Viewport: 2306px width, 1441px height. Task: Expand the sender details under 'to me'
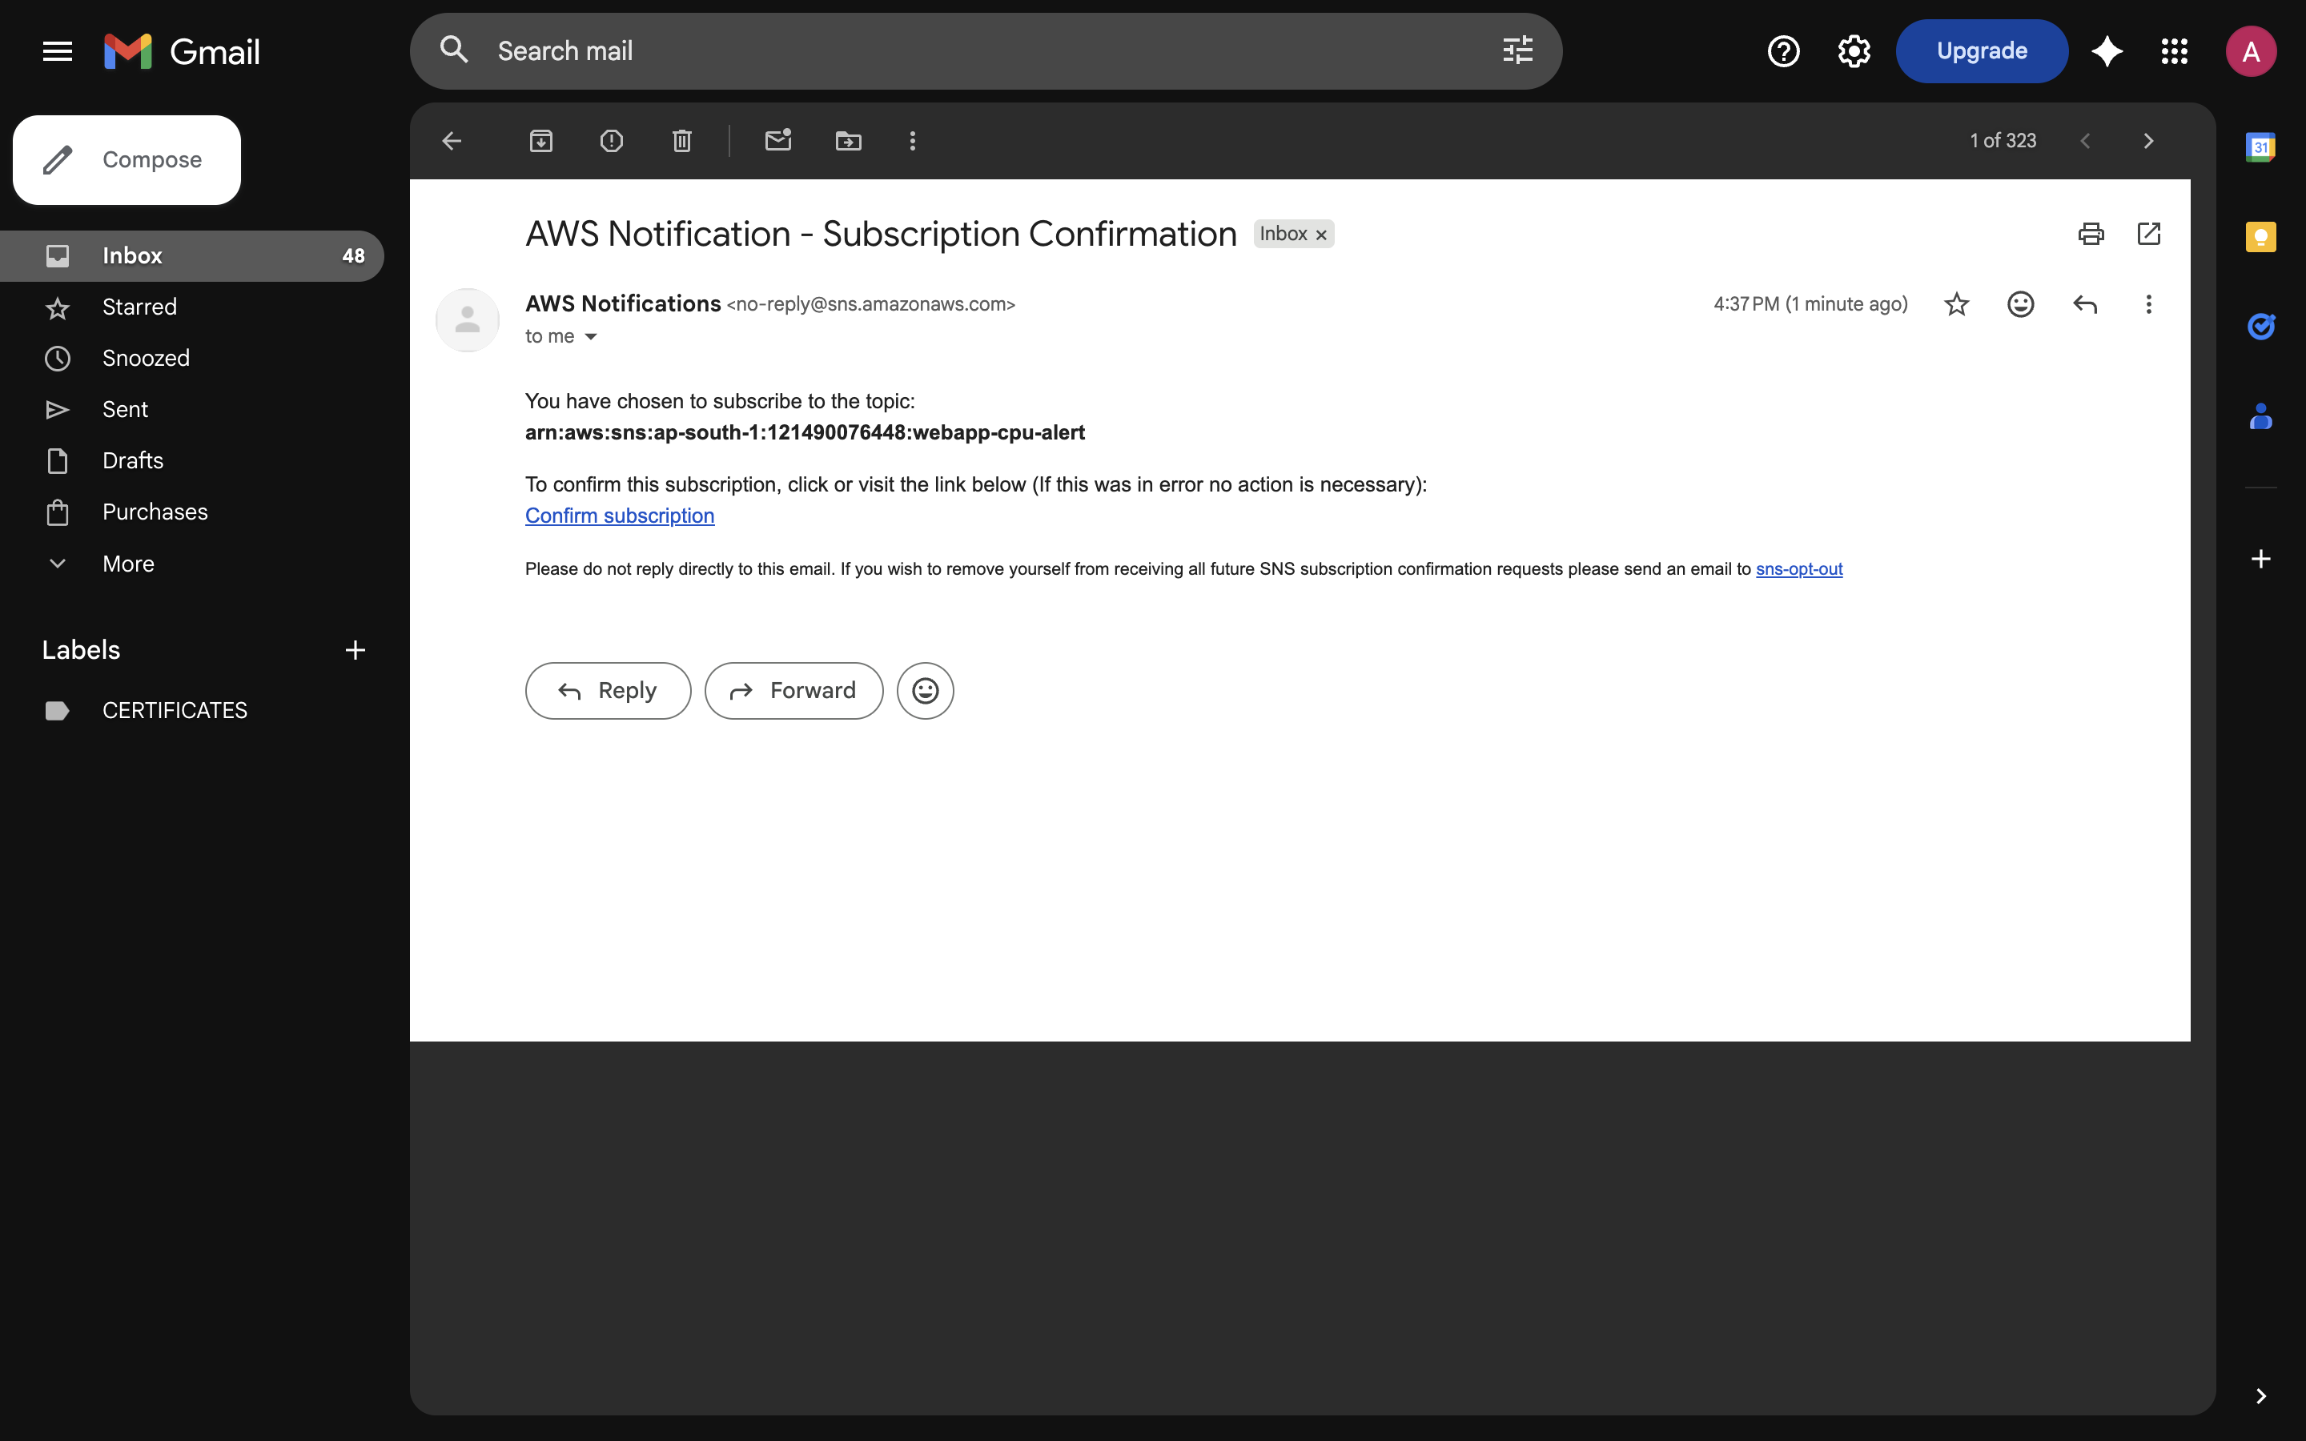(592, 336)
